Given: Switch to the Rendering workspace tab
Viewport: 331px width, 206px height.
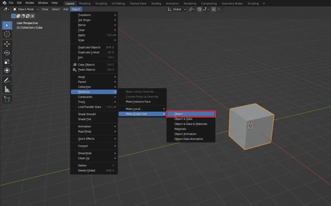Looking at the screenshot, I should click(190, 4).
